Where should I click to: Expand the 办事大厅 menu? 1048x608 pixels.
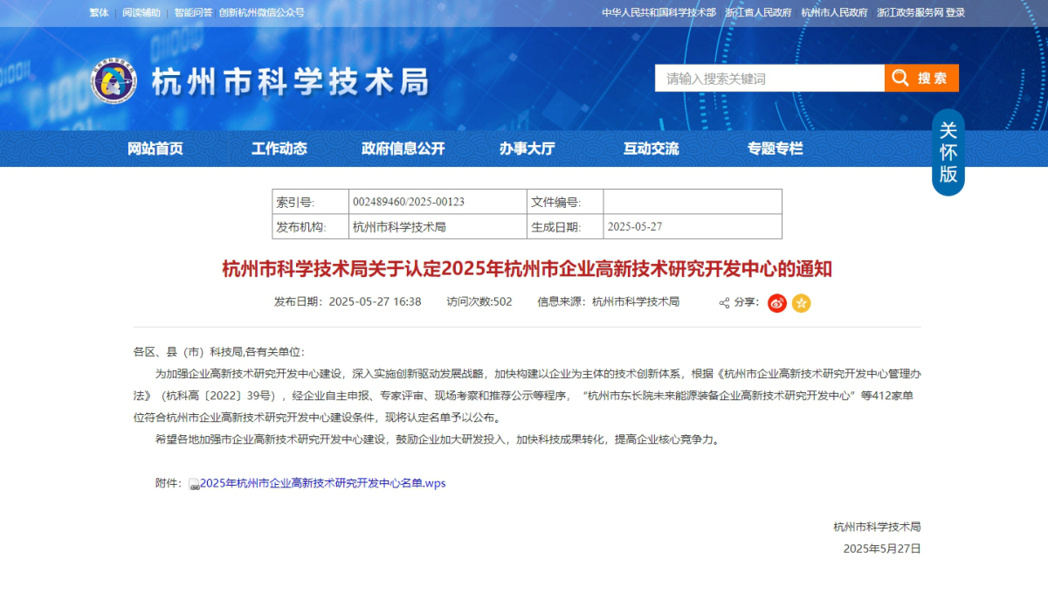click(527, 149)
